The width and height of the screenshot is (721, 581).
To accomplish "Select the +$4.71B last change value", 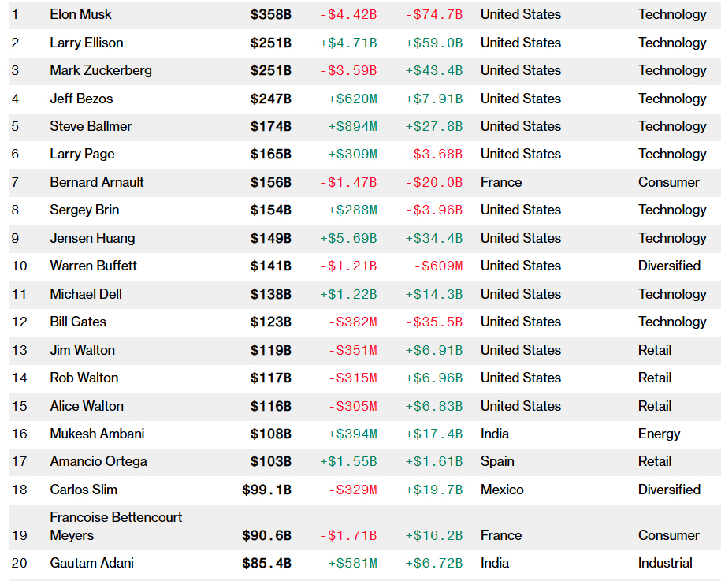I will point(348,43).
